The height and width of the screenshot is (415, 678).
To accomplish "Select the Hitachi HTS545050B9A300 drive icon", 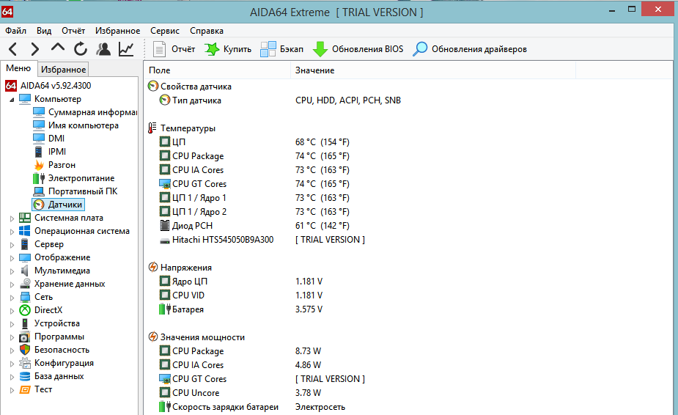I will click(165, 240).
